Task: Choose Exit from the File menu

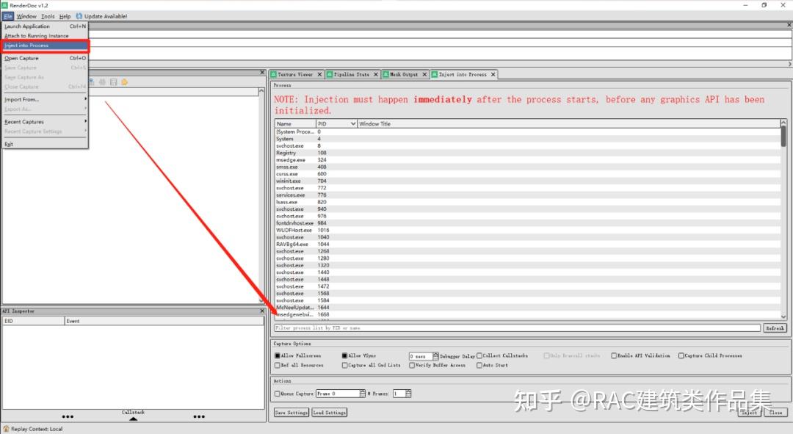Action: [46, 144]
